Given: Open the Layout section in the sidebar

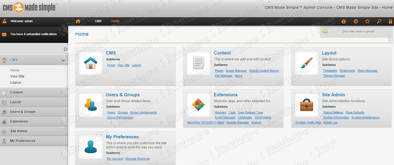Looking at the screenshot, I should point(34,102).
